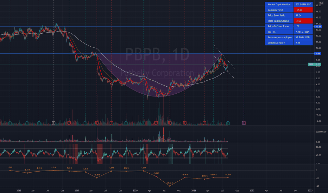This screenshot has height=193, width=328.
Task: Click the Market Capitalization table label
Action: (x=279, y=4)
